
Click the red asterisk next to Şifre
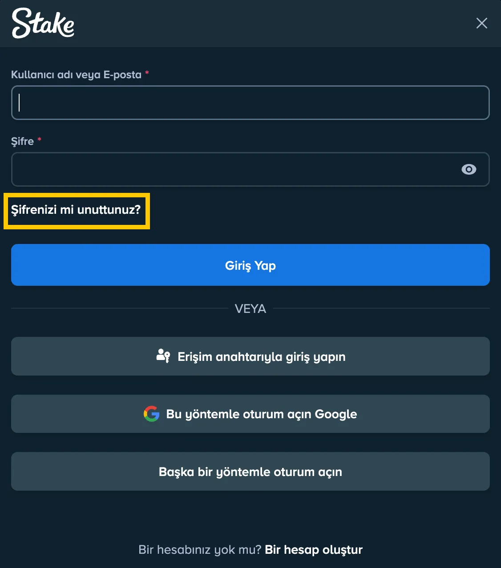(x=39, y=140)
